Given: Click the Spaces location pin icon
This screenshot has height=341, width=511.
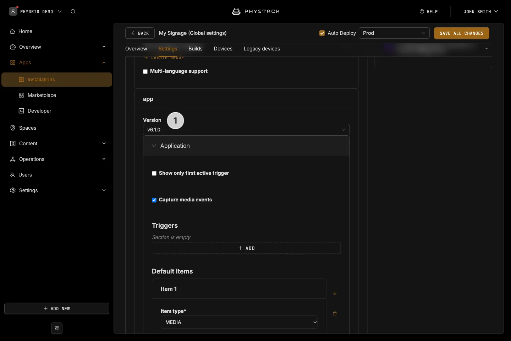Looking at the screenshot, I should (13, 128).
